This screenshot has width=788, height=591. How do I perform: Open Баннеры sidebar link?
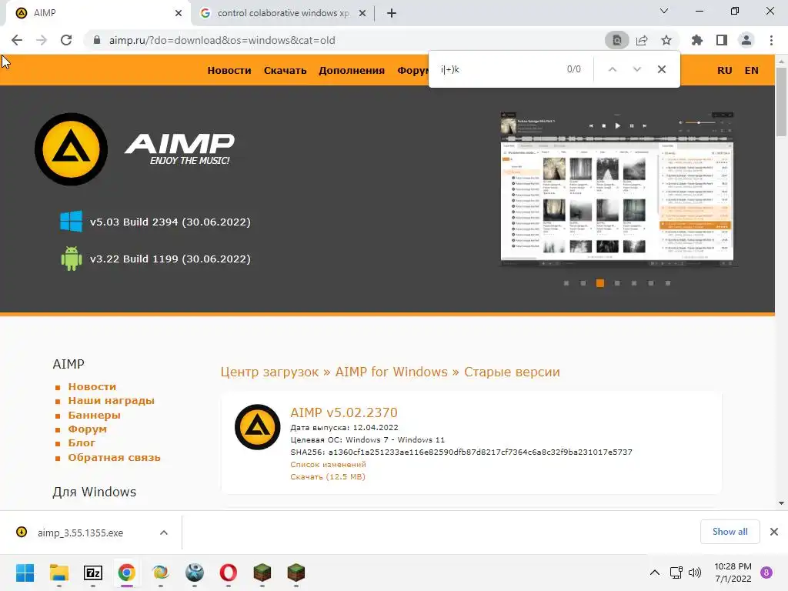pyautogui.click(x=94, y=415)
